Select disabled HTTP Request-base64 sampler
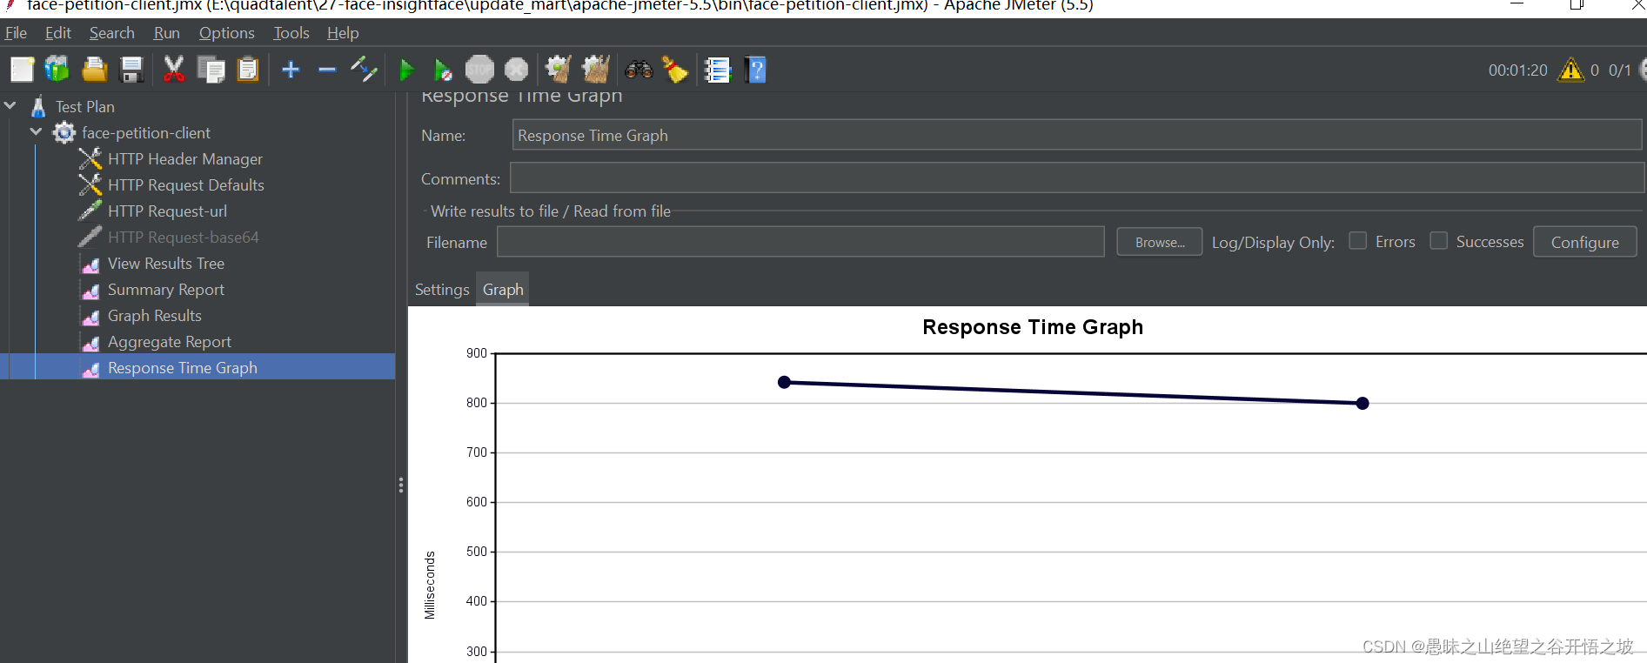This screenshot has width=1647, height=663. pos(183,238)
